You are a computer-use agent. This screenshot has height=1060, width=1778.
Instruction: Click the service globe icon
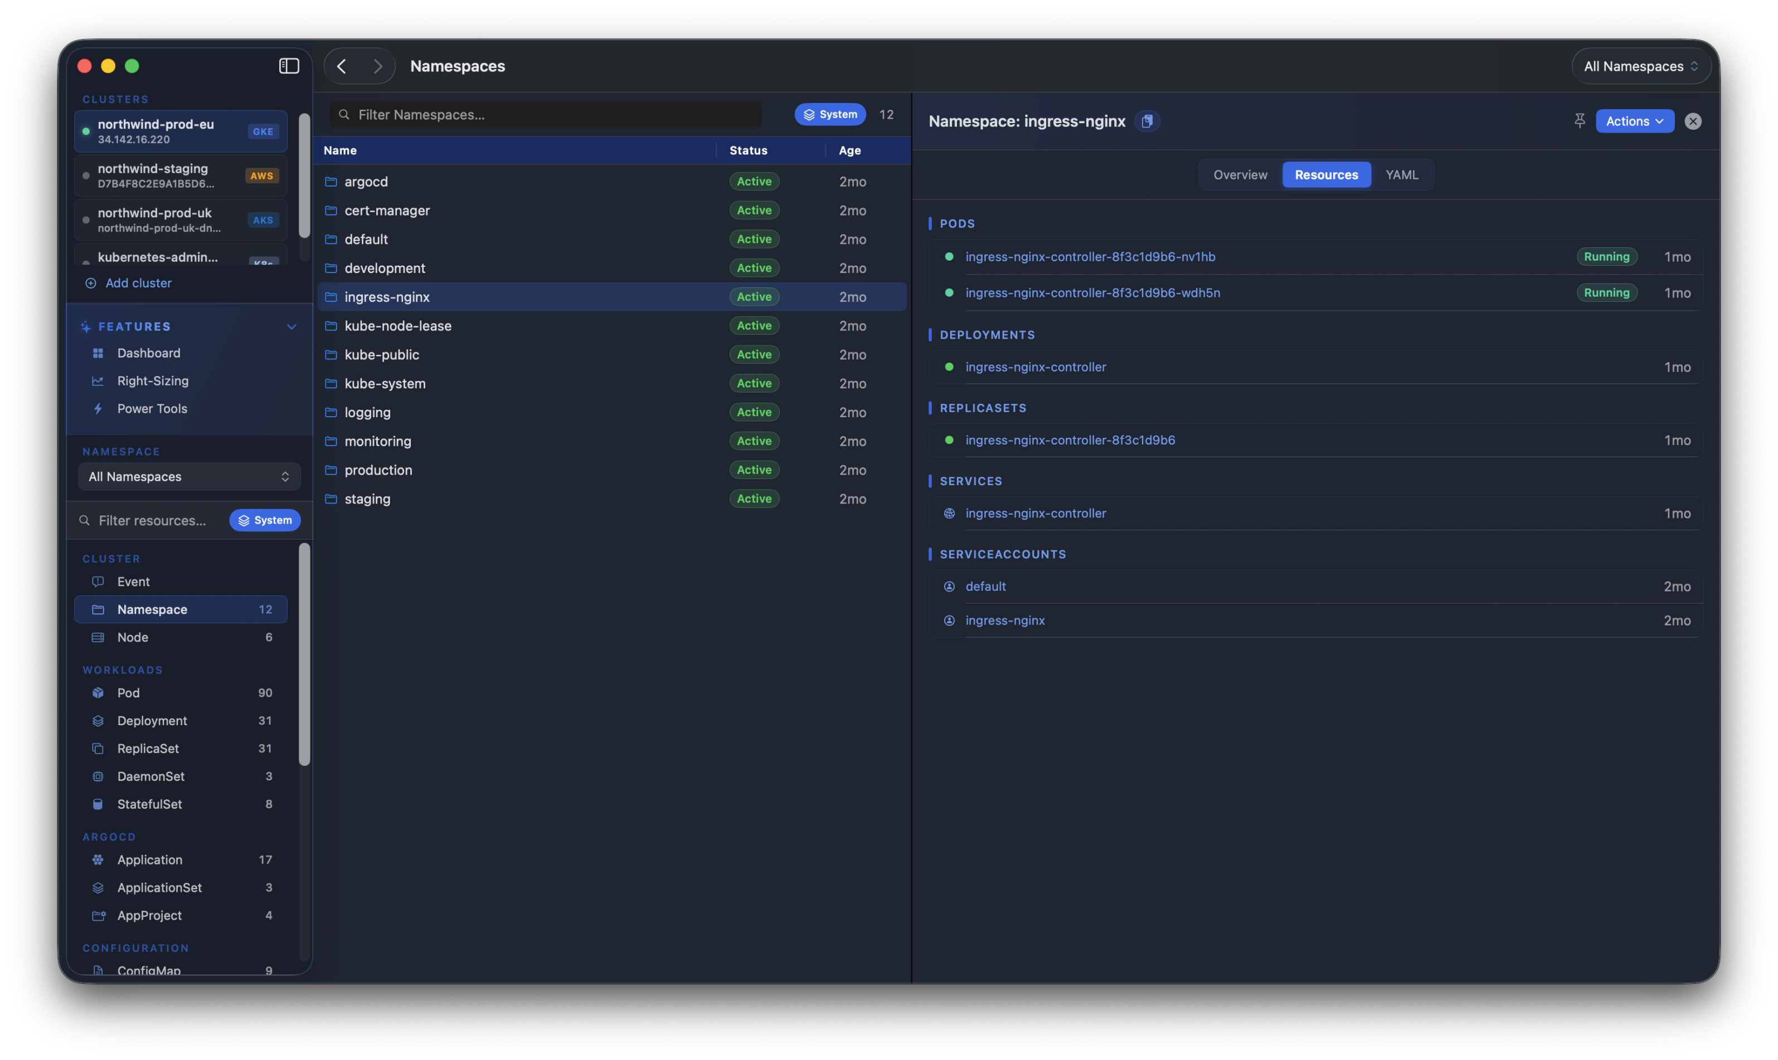pos(949,513)
